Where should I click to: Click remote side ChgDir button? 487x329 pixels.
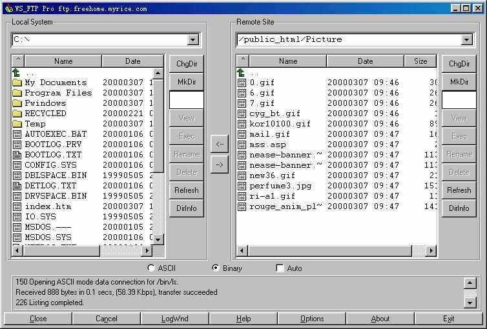(x=459, y=64)
